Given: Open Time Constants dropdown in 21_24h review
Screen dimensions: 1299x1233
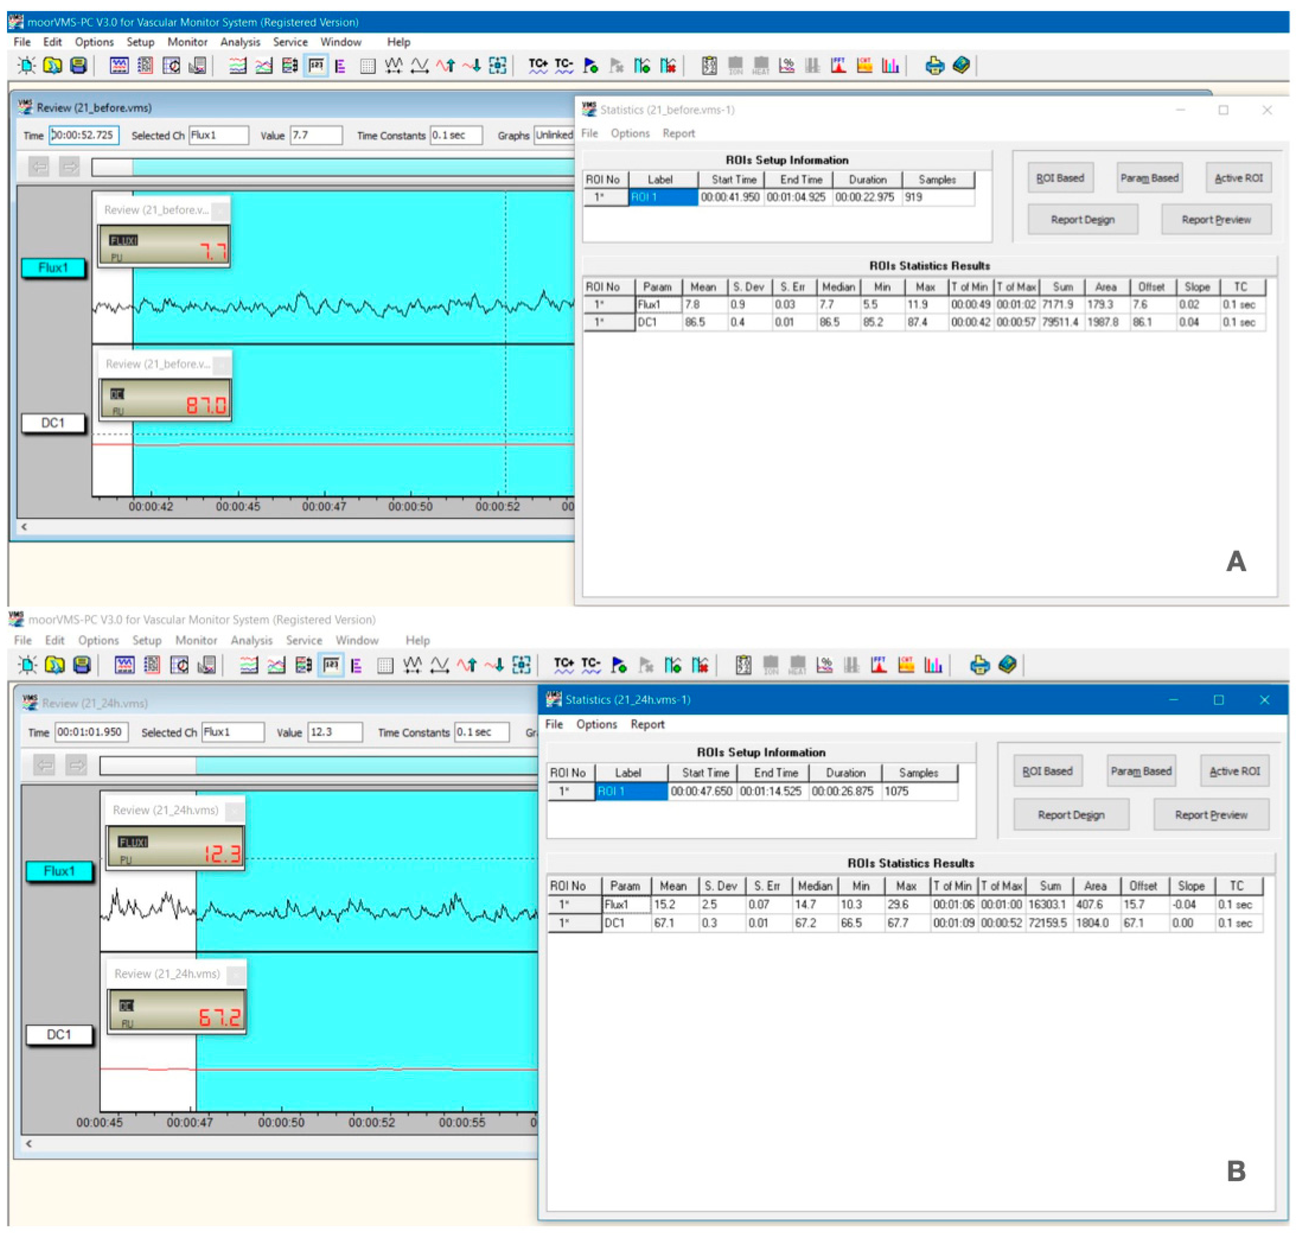Looking at the screenshot, I should [482, 732].
